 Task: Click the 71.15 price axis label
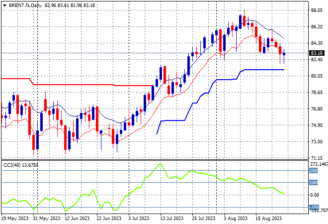[317, 158]
